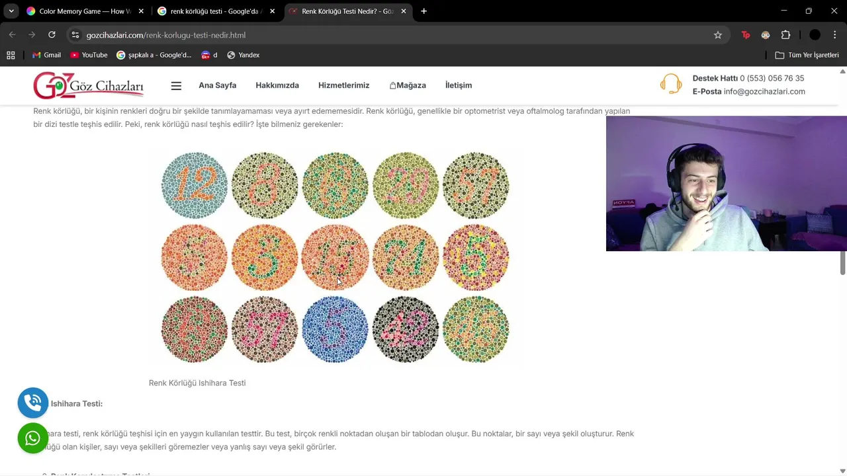Open the Mağaza shop link
The width and height of the screenshot is (847, 476).
(x=408, y=85)
